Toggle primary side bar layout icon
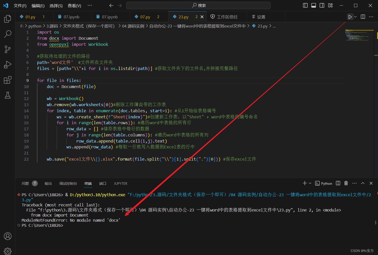The image size is (378, 255). pyautogui.click(x=305, y=5)
